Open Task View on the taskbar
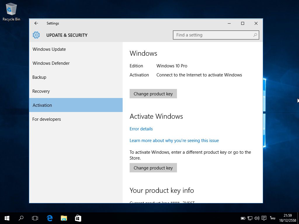The width and height of the screenshot is (299, 224). coord(35,218)
